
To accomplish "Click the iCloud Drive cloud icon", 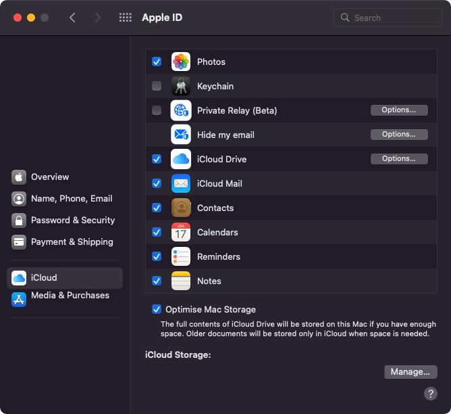I will 181,159.
